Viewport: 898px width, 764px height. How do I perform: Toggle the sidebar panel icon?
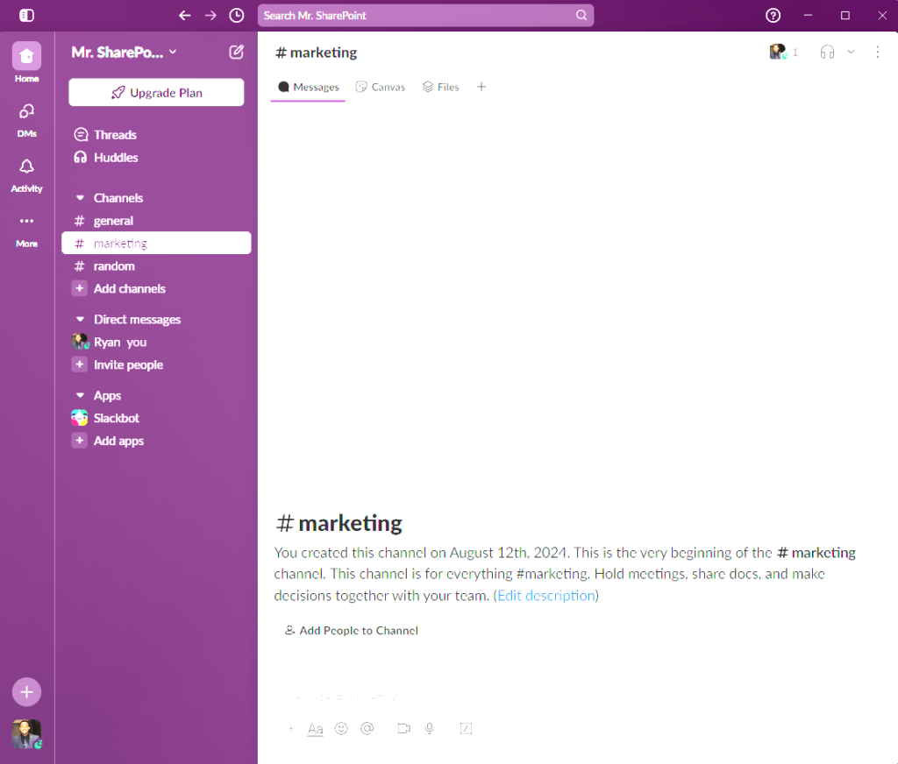[26, 16]
